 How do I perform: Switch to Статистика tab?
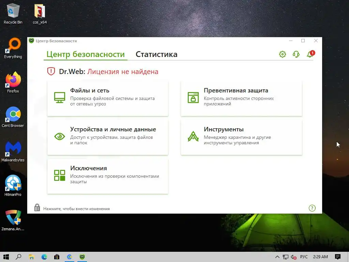[156, 54]
